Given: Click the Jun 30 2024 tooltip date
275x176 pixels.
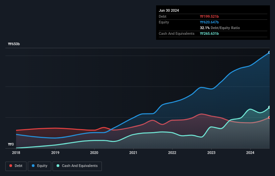Looking at the screenshot, I should [x=169, y=10].
